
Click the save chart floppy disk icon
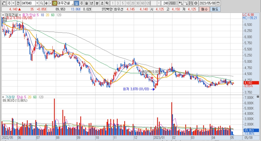pyautogui.click(x=191, y=3)
